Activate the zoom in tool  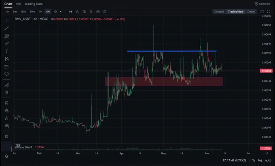6,92
